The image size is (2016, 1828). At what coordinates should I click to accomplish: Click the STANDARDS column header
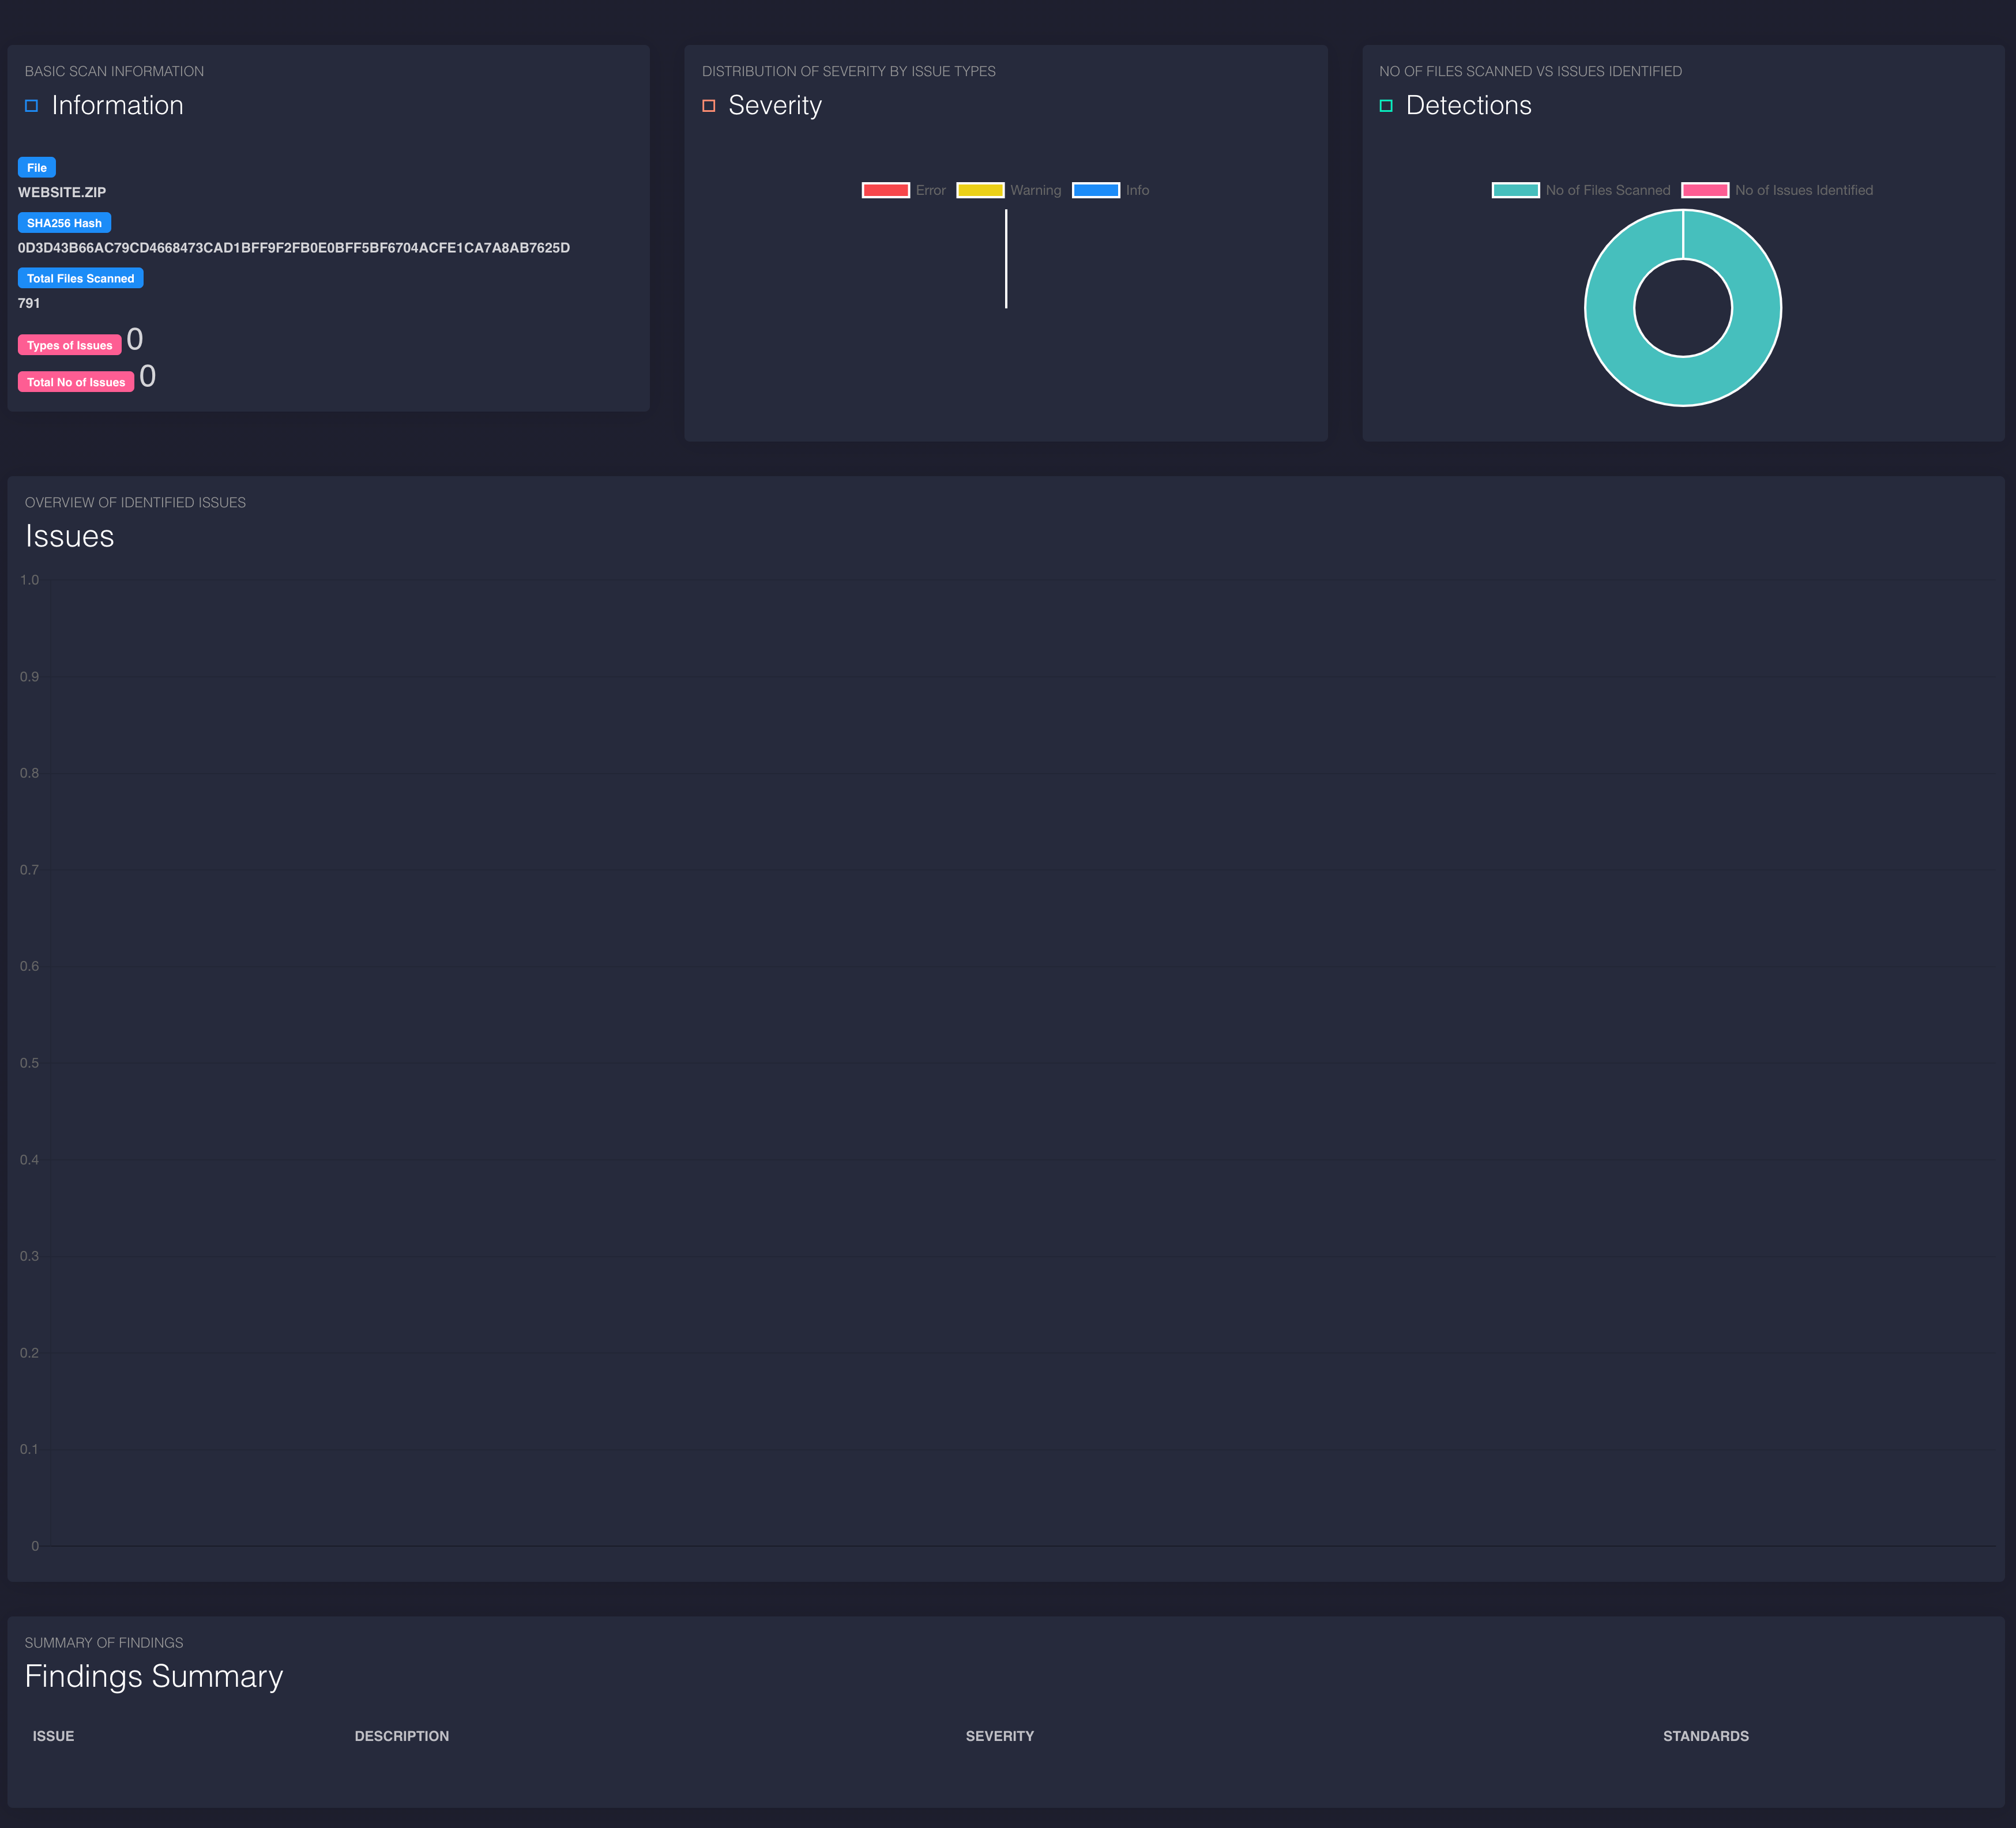[x=1705, y=1736]
